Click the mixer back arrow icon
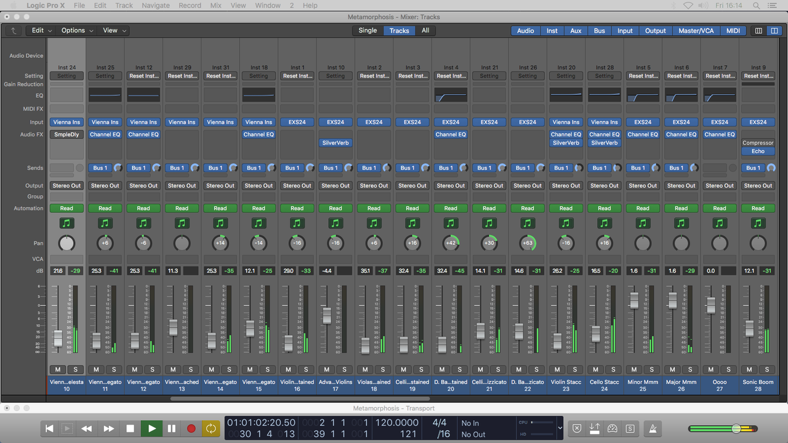The image size is (788, 443). point(14,30)
